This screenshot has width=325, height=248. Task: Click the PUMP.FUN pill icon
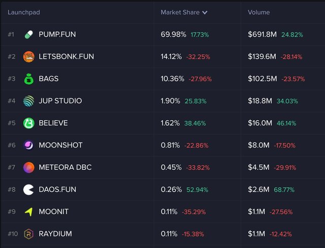[29, 34]
